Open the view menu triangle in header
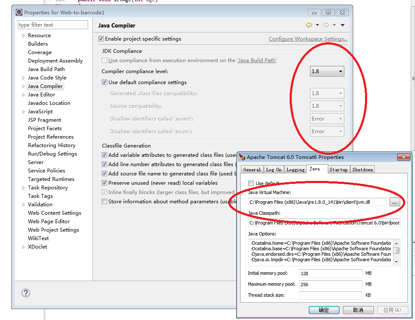This screenshot has height=320, width=415. (343, 25)
